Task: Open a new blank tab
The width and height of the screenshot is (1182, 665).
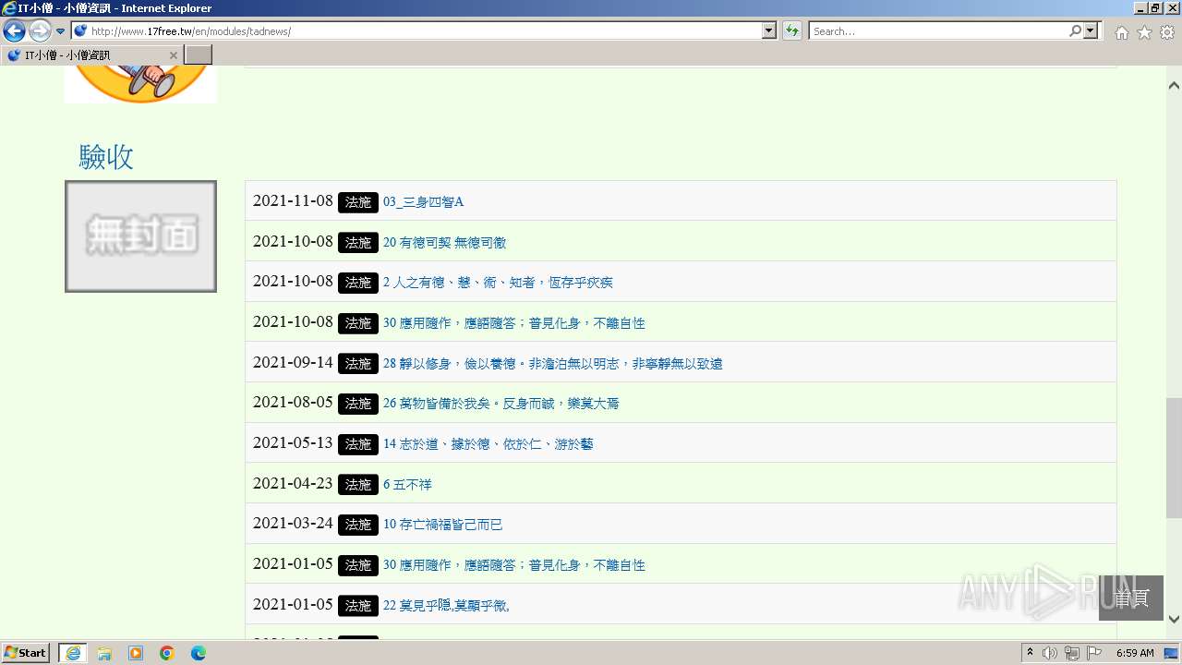Action: [x=199, y=54]
